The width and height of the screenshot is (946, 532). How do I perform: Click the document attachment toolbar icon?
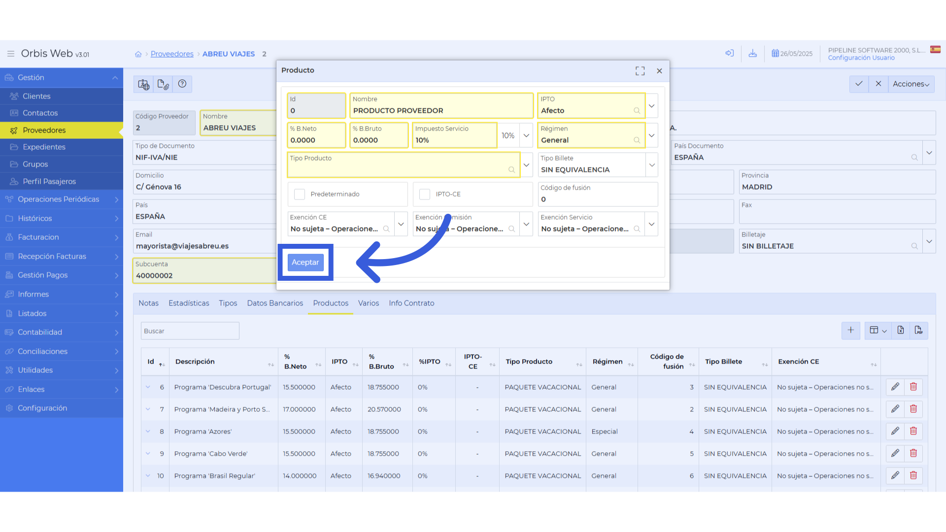tap(163, 84)
